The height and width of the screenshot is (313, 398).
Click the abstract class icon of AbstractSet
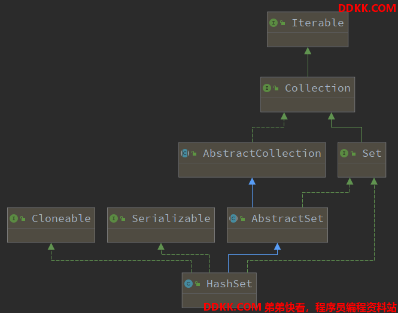pyautogui.click(x=233, y=218)
